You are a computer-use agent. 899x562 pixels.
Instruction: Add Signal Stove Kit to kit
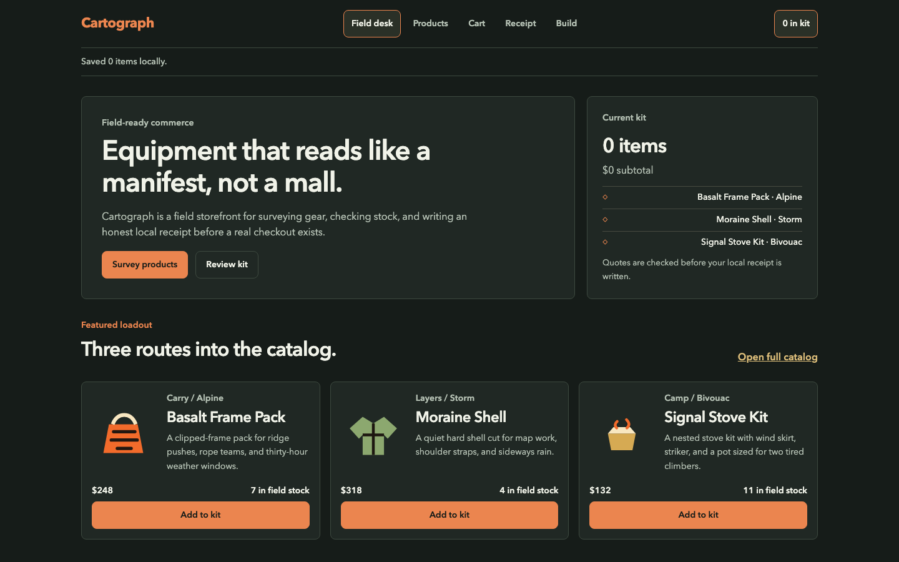click(x=698, y=515)
